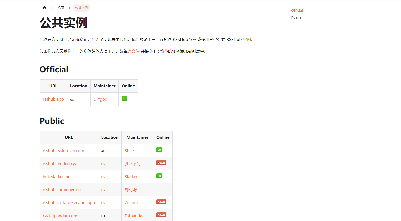Open the 此文件 link to edit
Image resolution: width=401 pixels, height=221 pixels.
coord(133,51)
